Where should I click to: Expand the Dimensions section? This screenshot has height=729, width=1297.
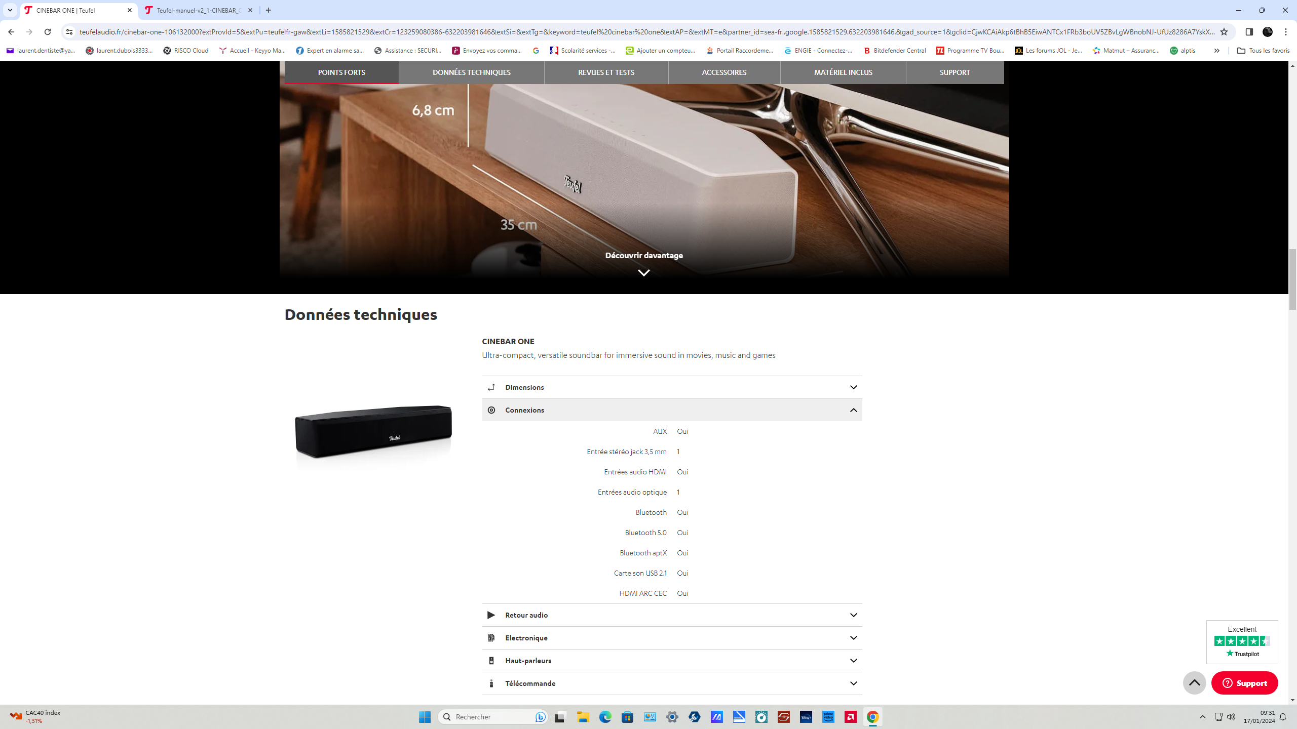672,387
